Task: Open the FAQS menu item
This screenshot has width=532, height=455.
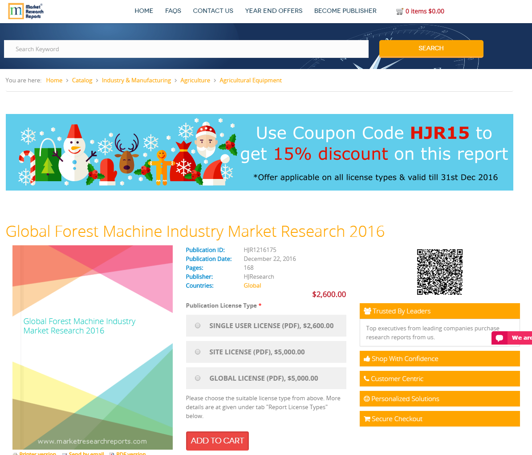Action: click(173, 11)
